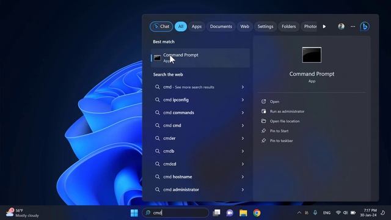Expand chevron for 'cmd ipconfig'
The height and width of the screenshot is (220, 391).
243,100
